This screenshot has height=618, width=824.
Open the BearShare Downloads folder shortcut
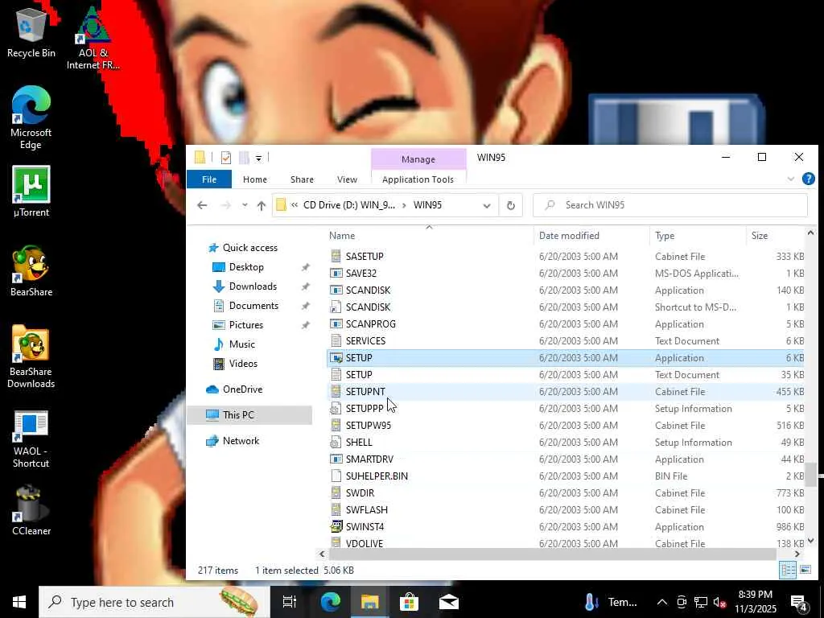(x=31, y=356)
